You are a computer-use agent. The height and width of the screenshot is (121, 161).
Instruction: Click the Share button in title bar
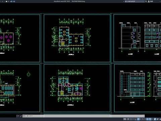(13, 1)
